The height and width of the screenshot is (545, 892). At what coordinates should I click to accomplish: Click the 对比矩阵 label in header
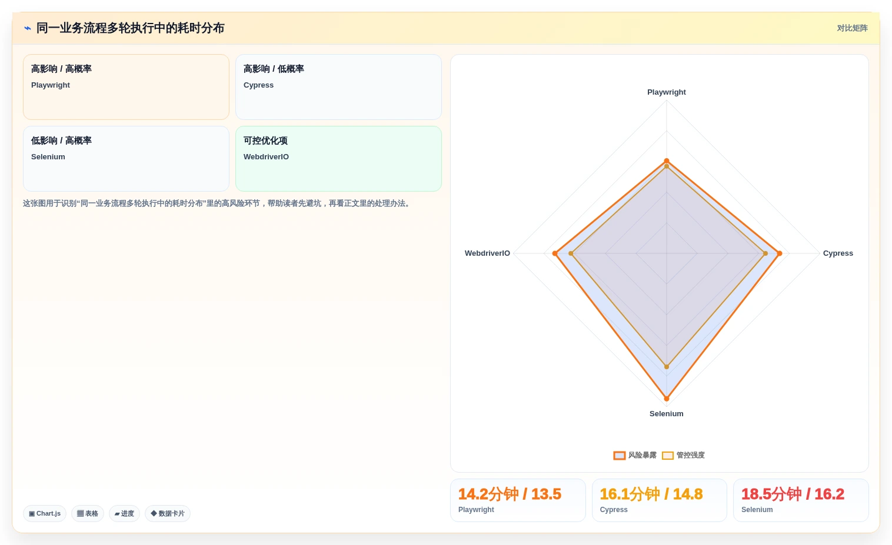[852, 28]
